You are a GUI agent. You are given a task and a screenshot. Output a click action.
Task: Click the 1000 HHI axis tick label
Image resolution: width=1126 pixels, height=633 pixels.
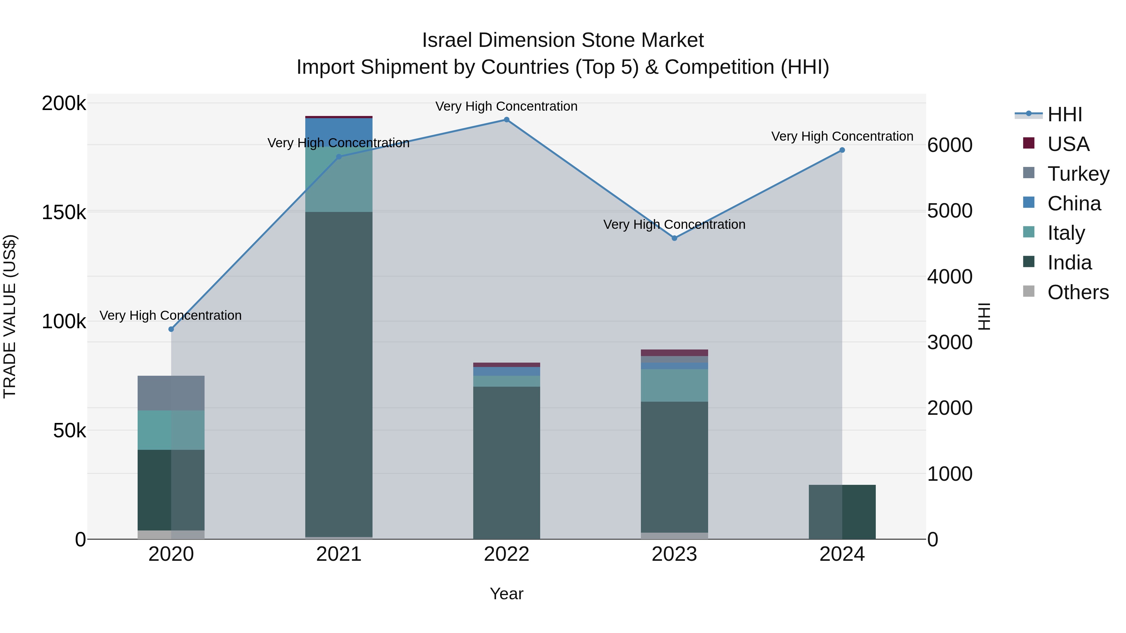click(x=950, y=474)
